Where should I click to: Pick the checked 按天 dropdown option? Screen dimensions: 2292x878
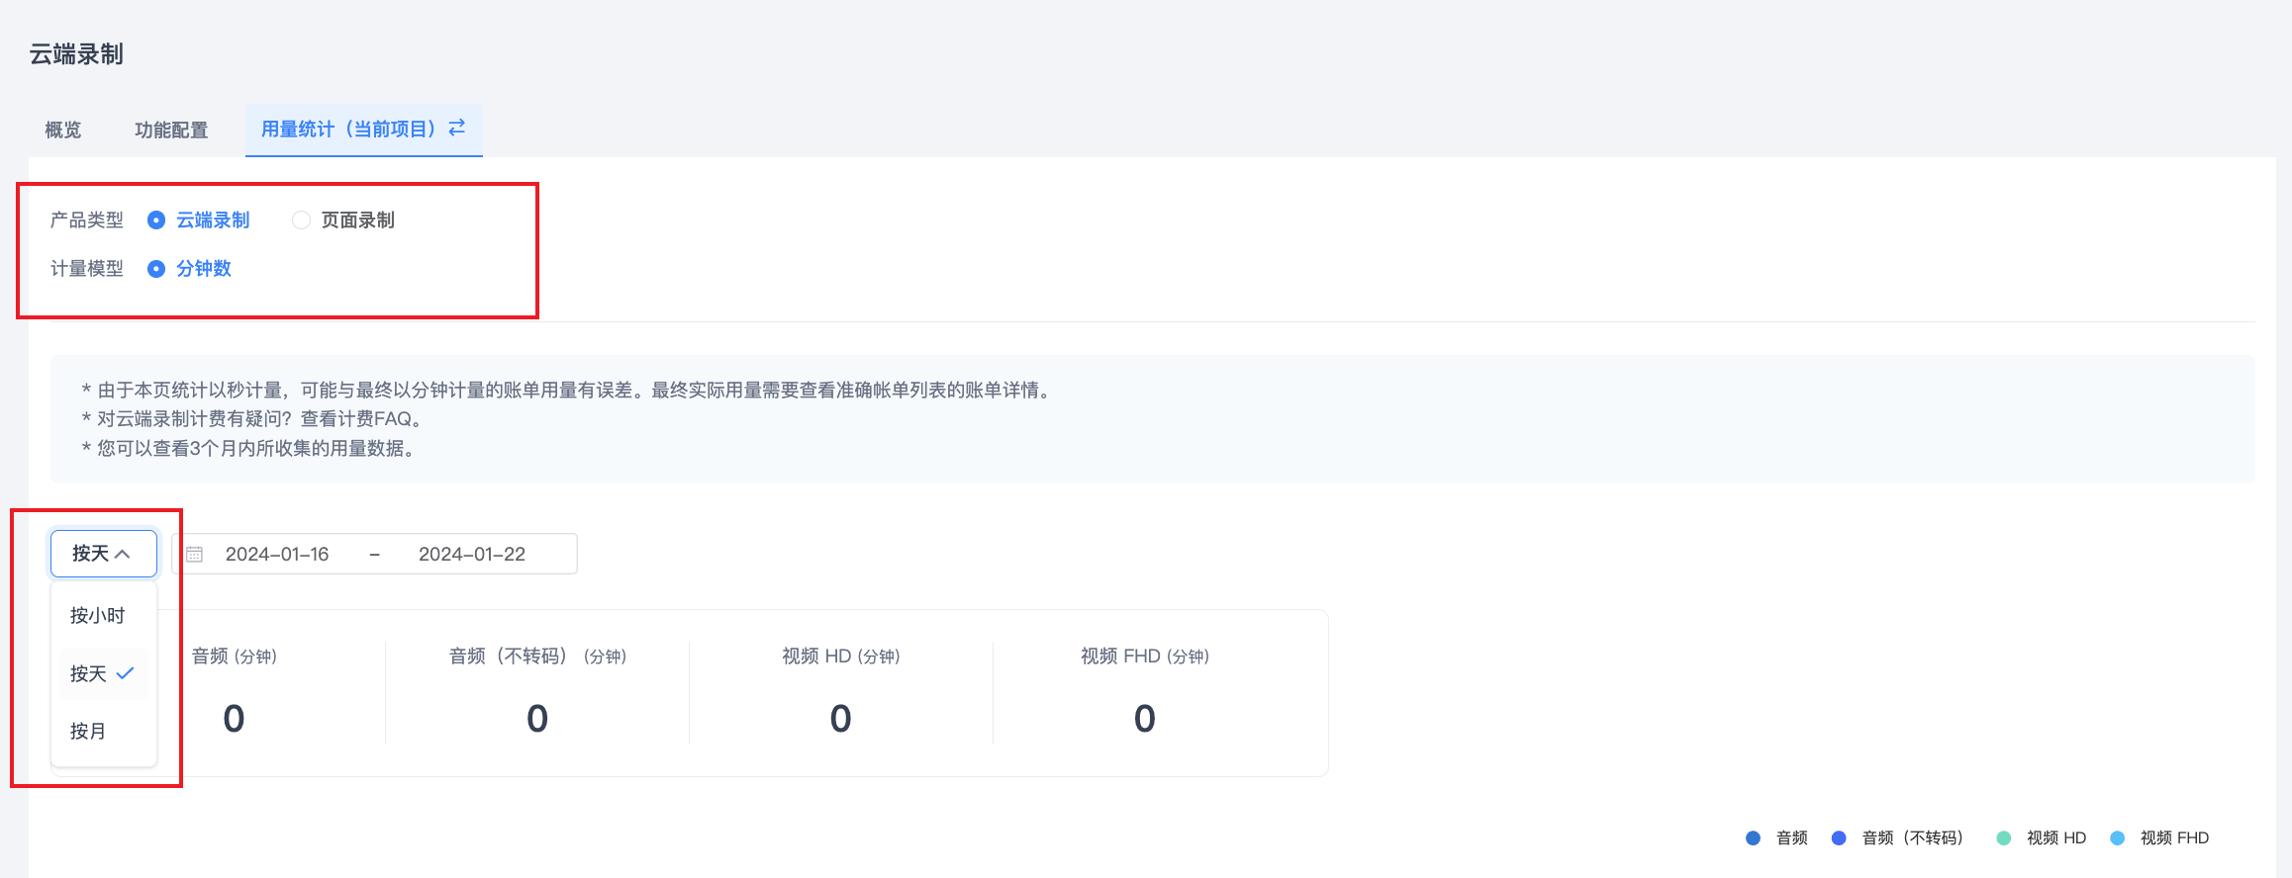point(104,673)
